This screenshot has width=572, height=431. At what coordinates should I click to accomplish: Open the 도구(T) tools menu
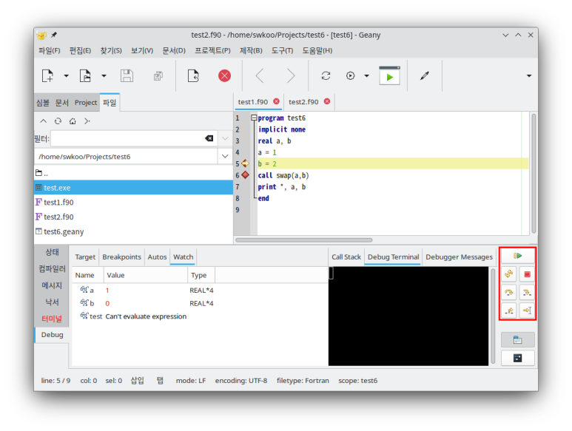tap(282, 50)
